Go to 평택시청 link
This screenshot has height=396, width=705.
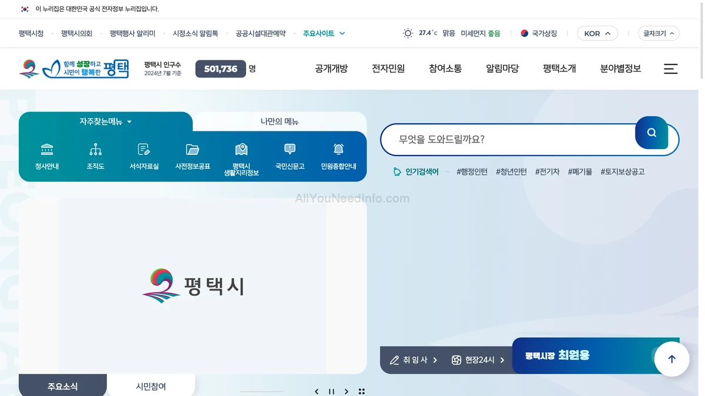tap(31, 33)
